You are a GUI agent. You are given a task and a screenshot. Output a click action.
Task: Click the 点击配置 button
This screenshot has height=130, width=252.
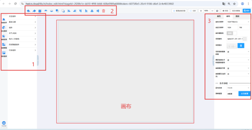point(244,93)
